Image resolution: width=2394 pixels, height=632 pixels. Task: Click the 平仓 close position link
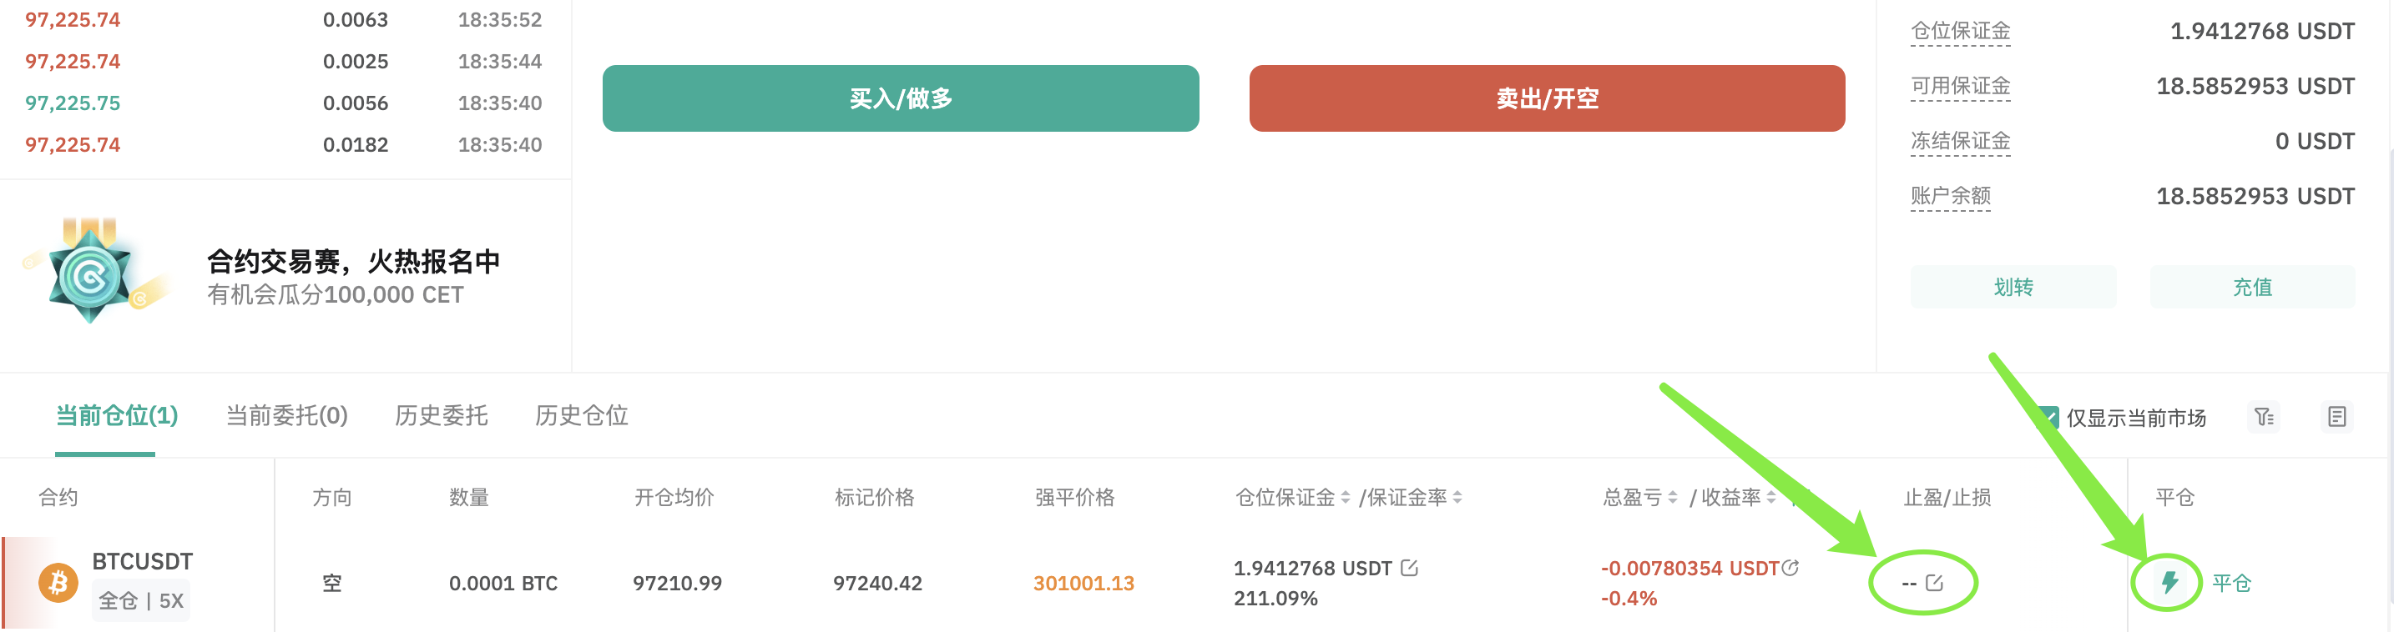[2230, 583]
